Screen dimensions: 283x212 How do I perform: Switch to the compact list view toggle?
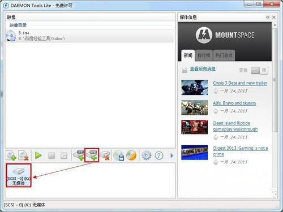[264, 71]
